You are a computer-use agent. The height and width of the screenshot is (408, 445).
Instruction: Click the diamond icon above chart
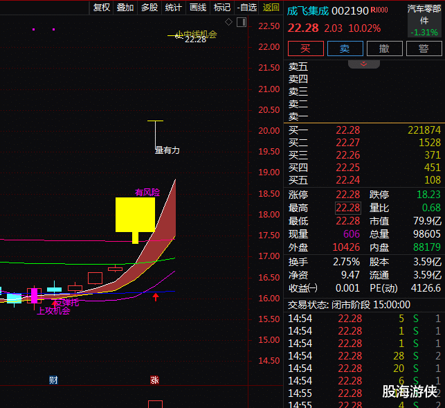(x=229, y=22)
